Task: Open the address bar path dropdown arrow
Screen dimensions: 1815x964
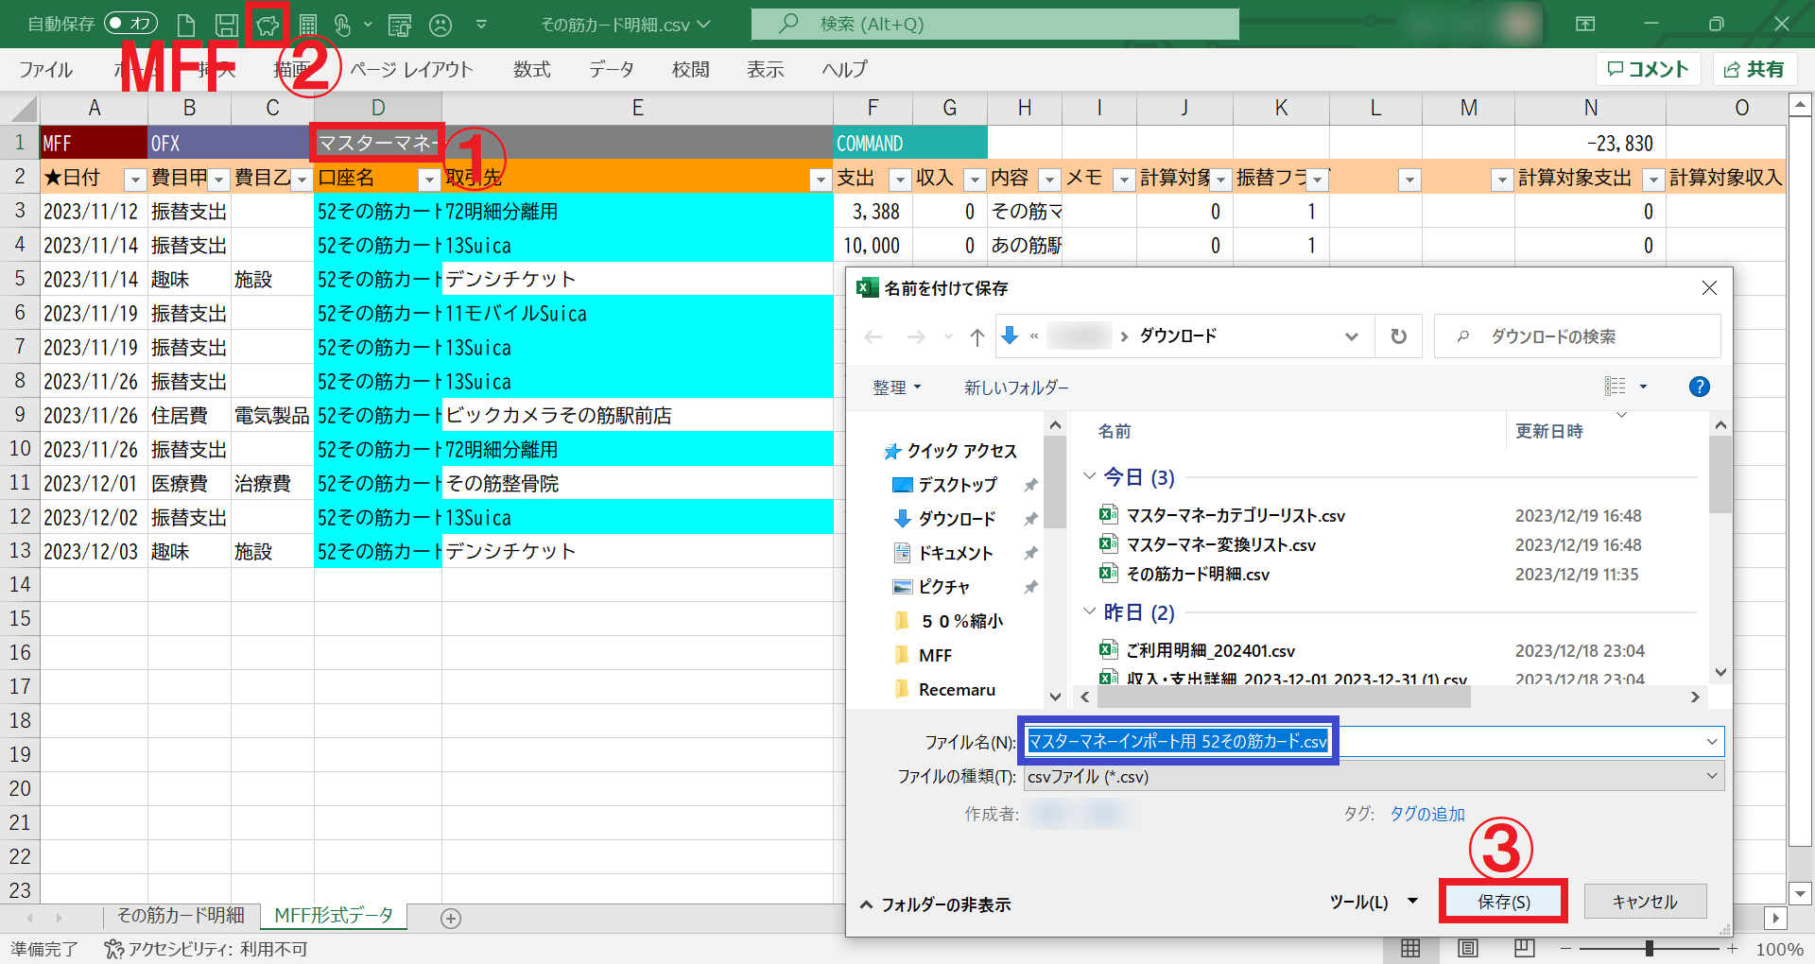Action: (1352, 336)
